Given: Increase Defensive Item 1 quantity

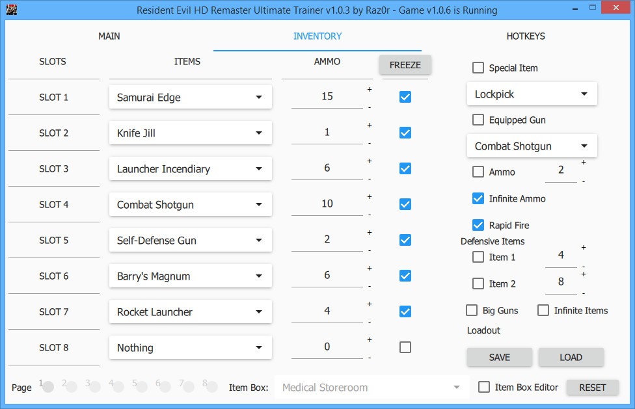Looking at the screenshot, I should point(583,248).
